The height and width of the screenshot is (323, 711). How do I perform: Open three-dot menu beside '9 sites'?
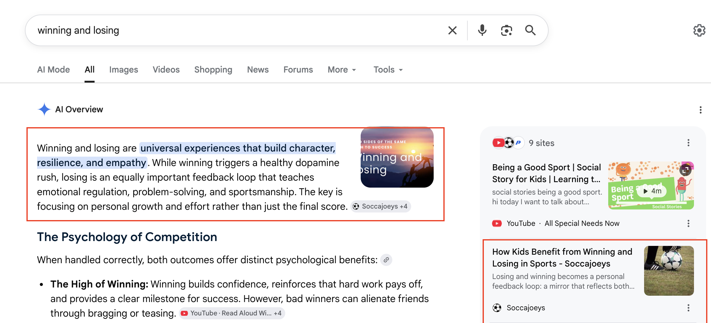688,143
